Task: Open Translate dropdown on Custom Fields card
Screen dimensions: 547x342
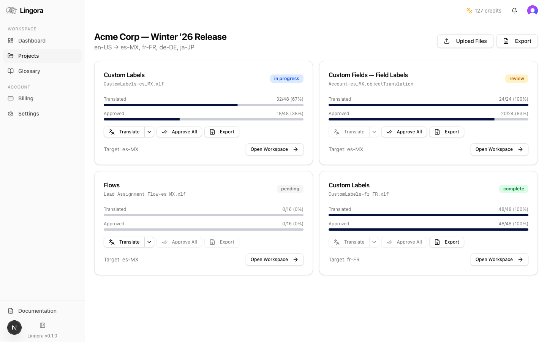Action: tap(374, 132)
